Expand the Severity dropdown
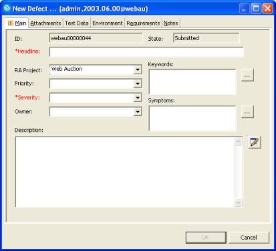The width and height of the screenshot is (276, 251). 138,98
